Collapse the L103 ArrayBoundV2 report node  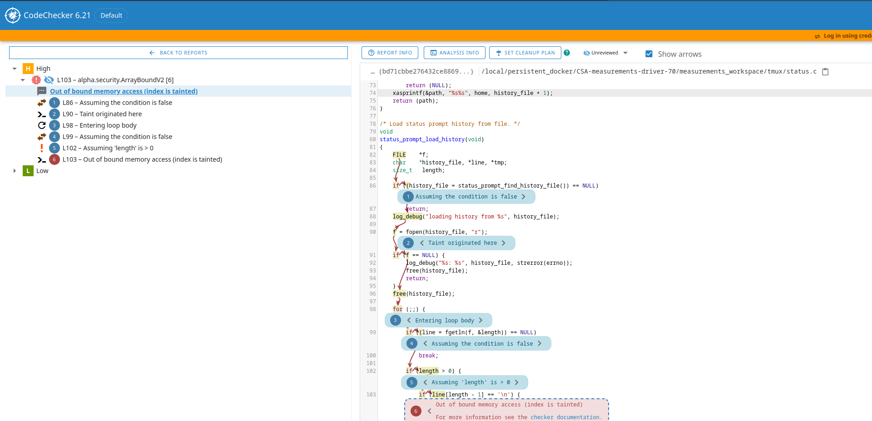[23, 80]
